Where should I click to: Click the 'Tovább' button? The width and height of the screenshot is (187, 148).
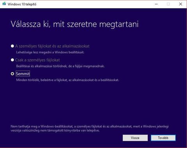click(163, 138)
